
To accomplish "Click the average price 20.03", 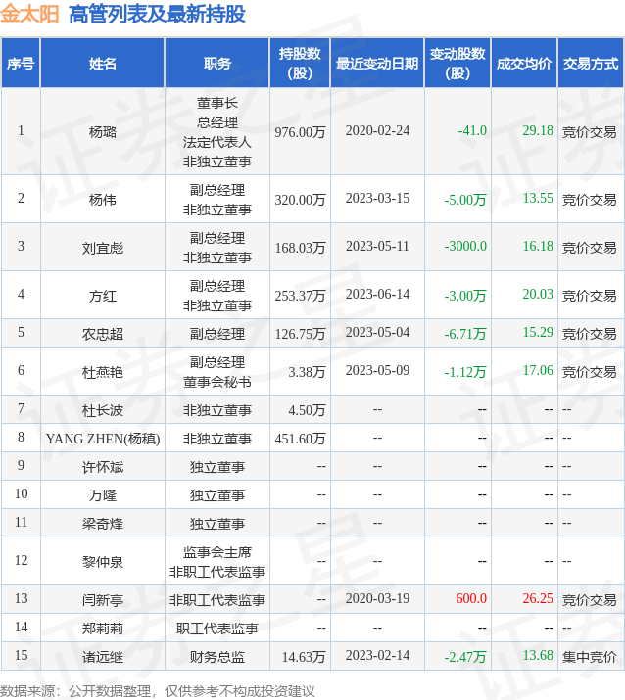I will click(538, 294).
